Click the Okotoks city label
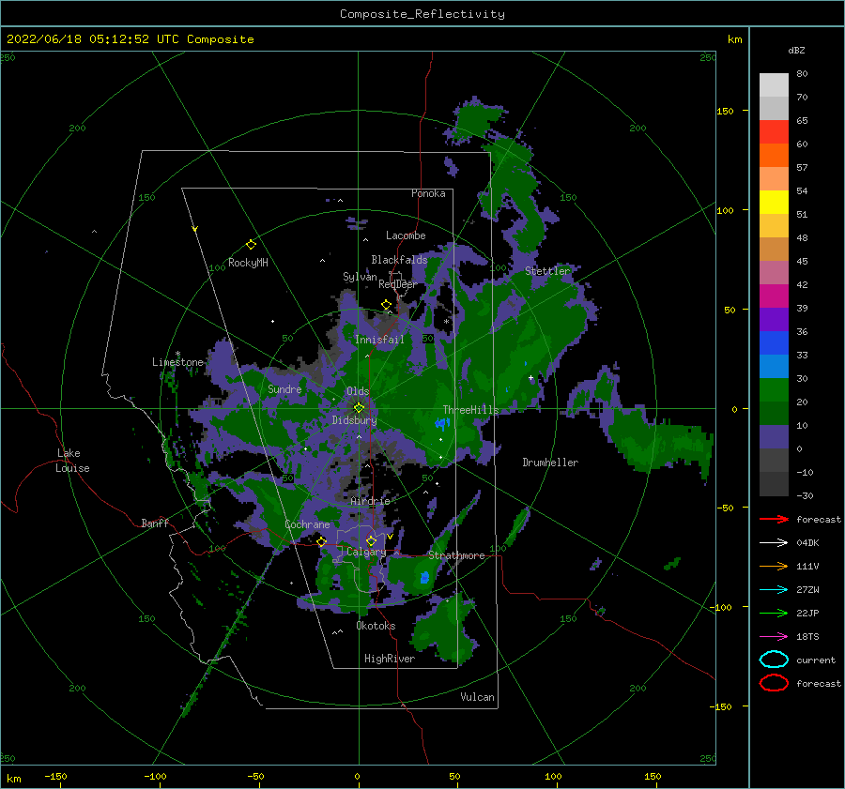Screen dimensions: 845x789 coord(376,626)
